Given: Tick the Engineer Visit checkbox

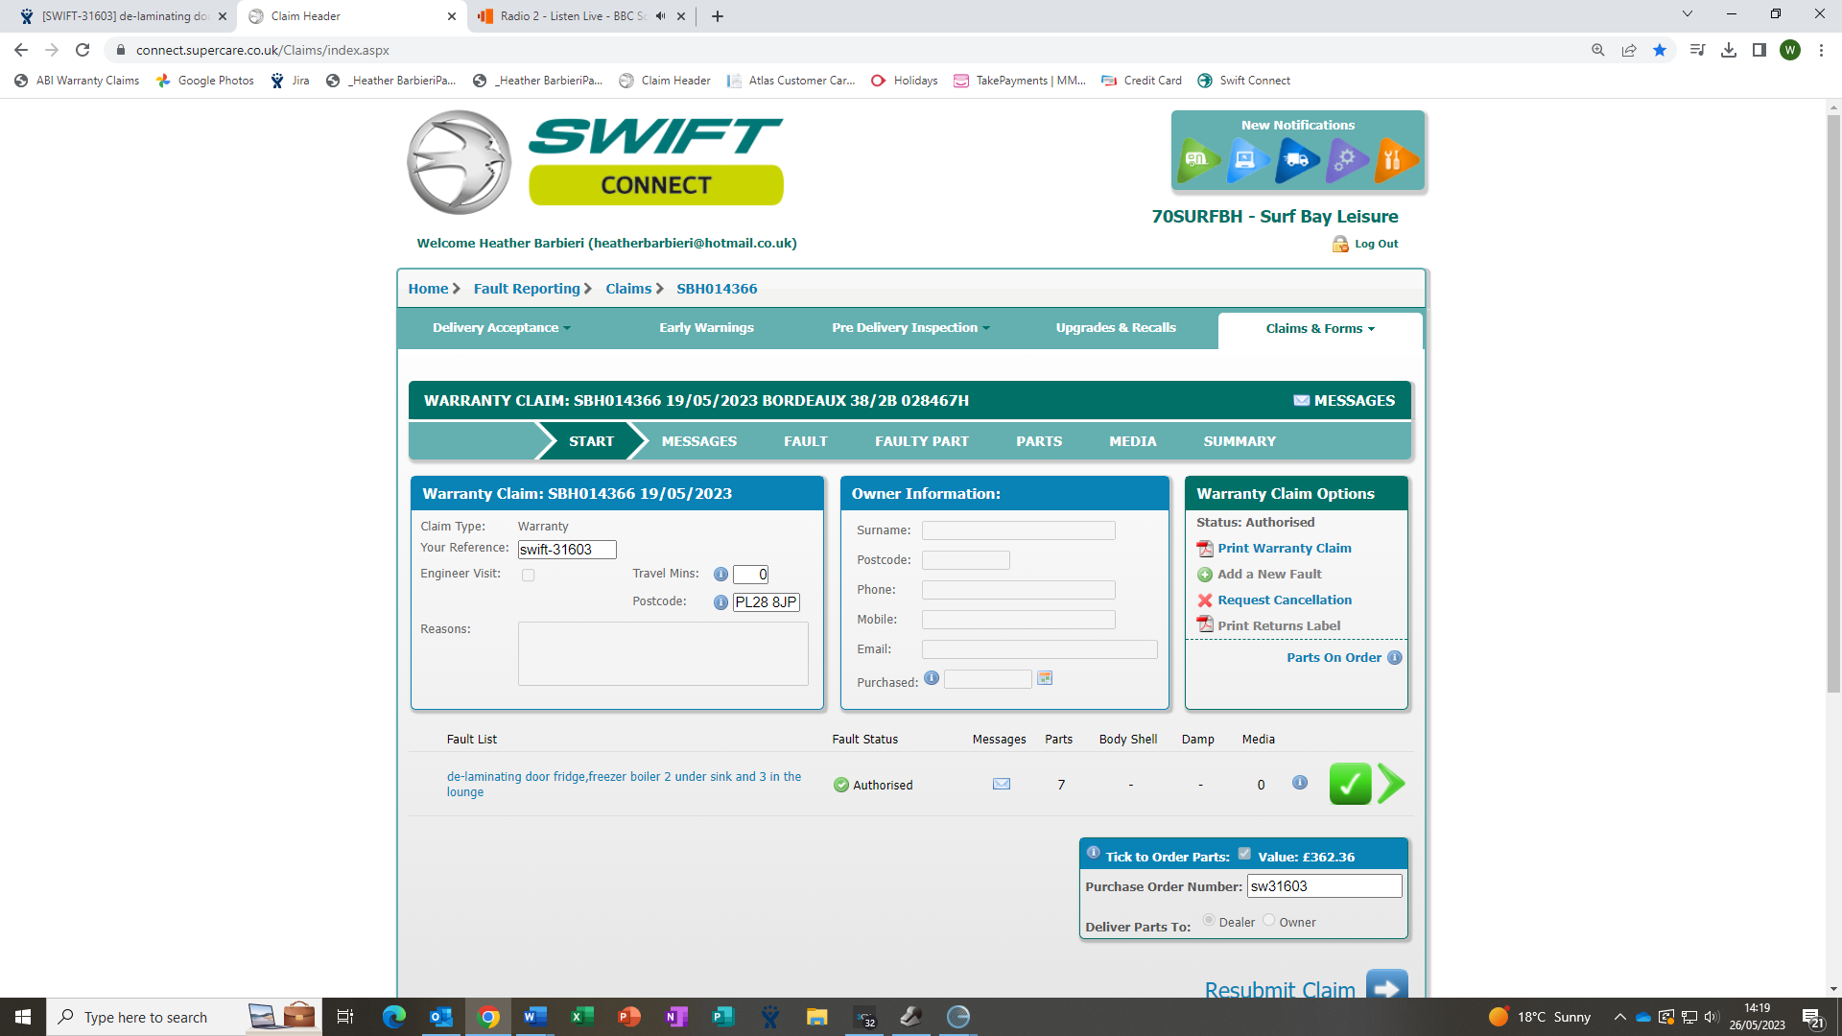Looking at the screenshot, I should click(528, 576).
